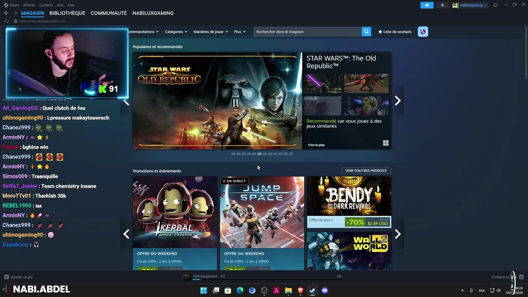Go back using the back arrow

[x=6, y=13]
